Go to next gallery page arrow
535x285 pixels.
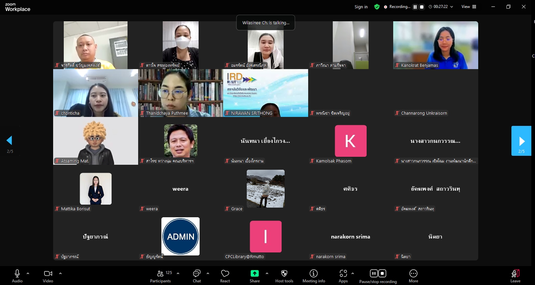521,141
